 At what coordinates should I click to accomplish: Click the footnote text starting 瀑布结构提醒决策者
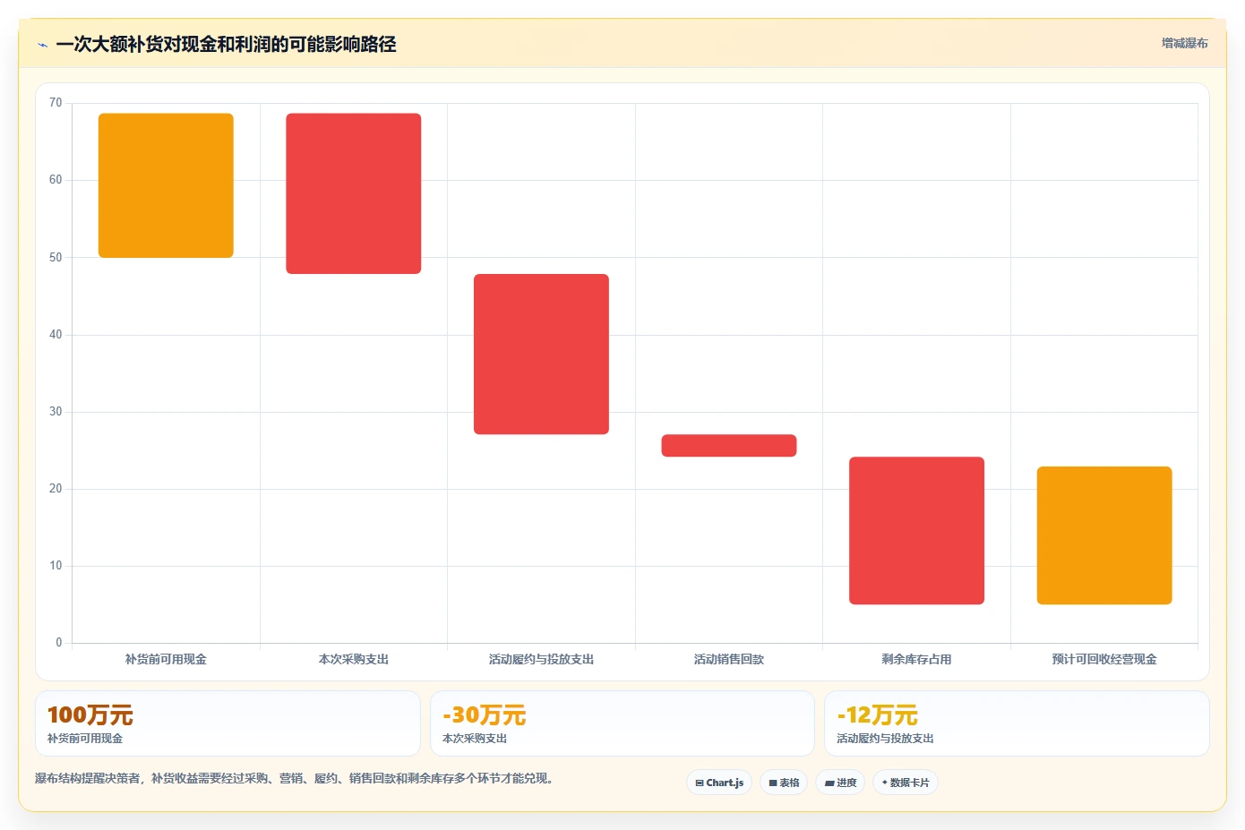click(x=296, y=778)
